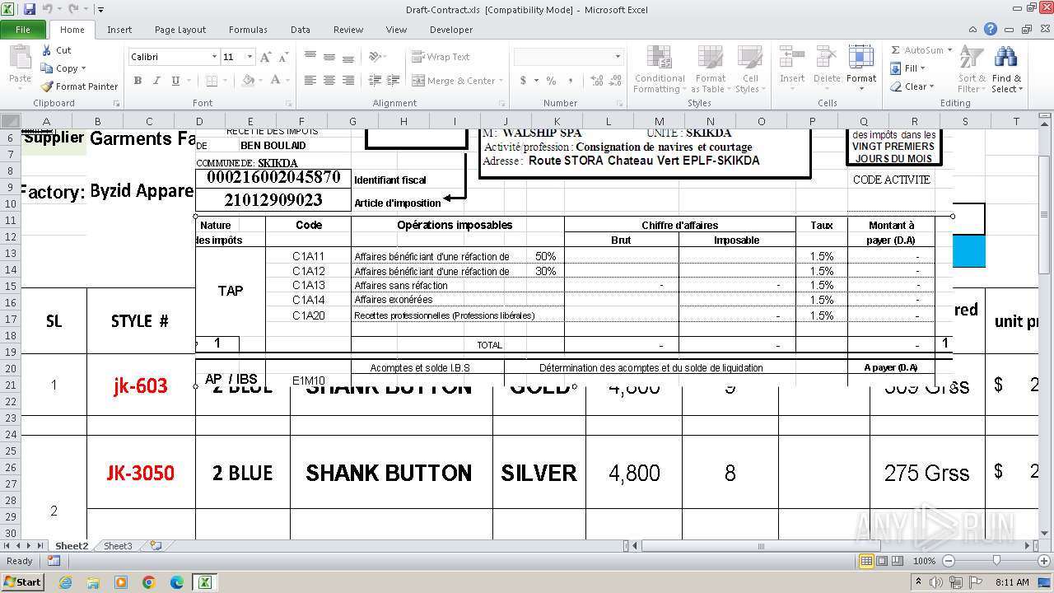Expand the Number Format combo box

(618, 57)
